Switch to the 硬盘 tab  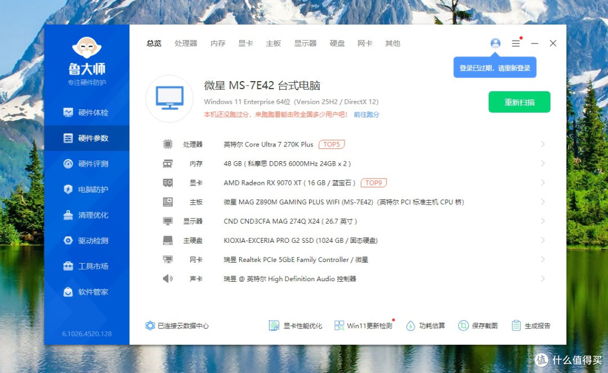(337, 43)
